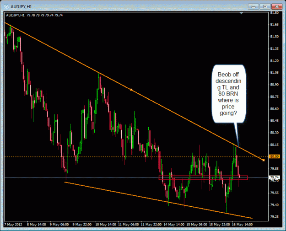This screenshot has width=286, height=231.
Task: Click the OHLC text 79.78 79.79 79.74 79.74
Action: point(44,15)
